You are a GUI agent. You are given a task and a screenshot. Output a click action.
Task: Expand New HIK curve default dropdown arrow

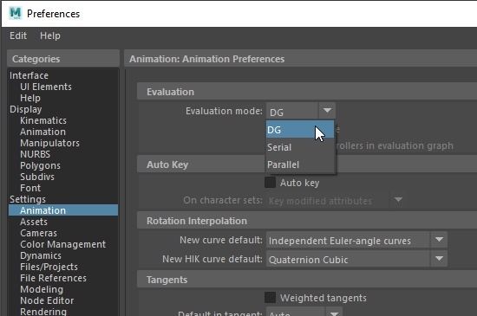[x=439, y=259]
